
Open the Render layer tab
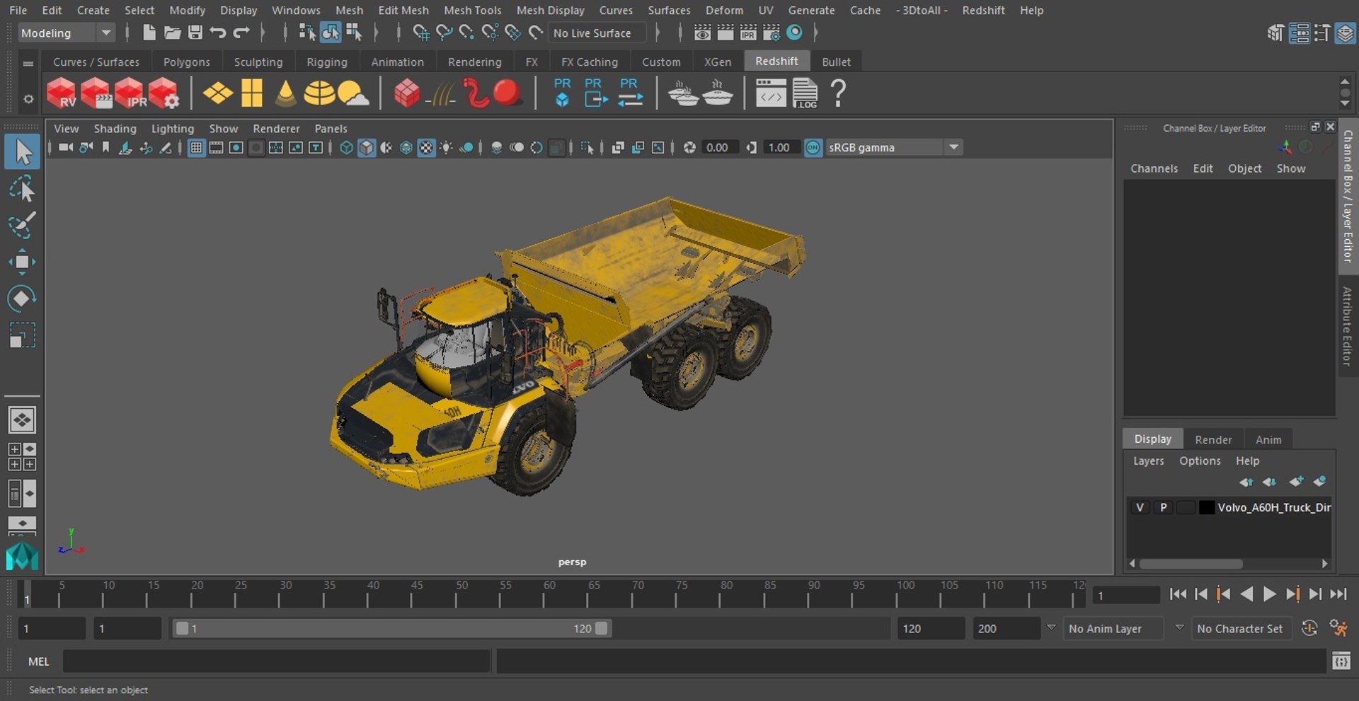pos(1213,439)
